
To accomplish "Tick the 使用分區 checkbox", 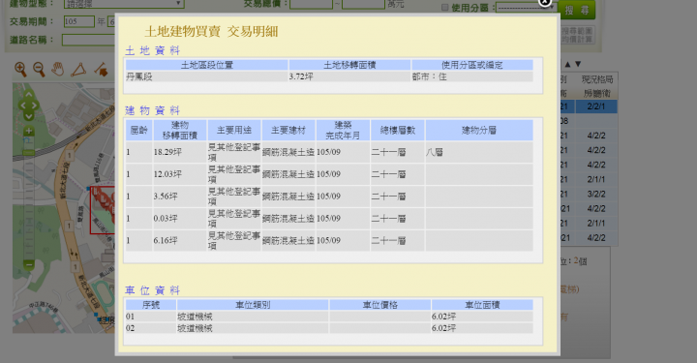I will coord(444,8).
